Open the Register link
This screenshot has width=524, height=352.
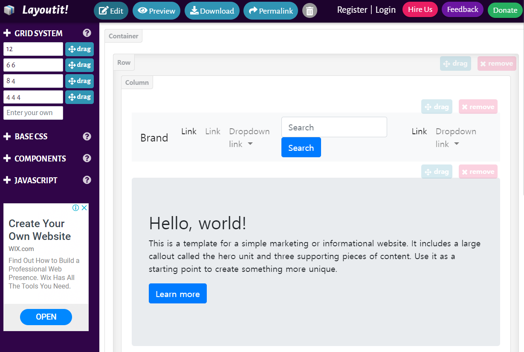coord(352,9)
